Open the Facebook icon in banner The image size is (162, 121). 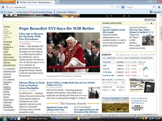7,15
